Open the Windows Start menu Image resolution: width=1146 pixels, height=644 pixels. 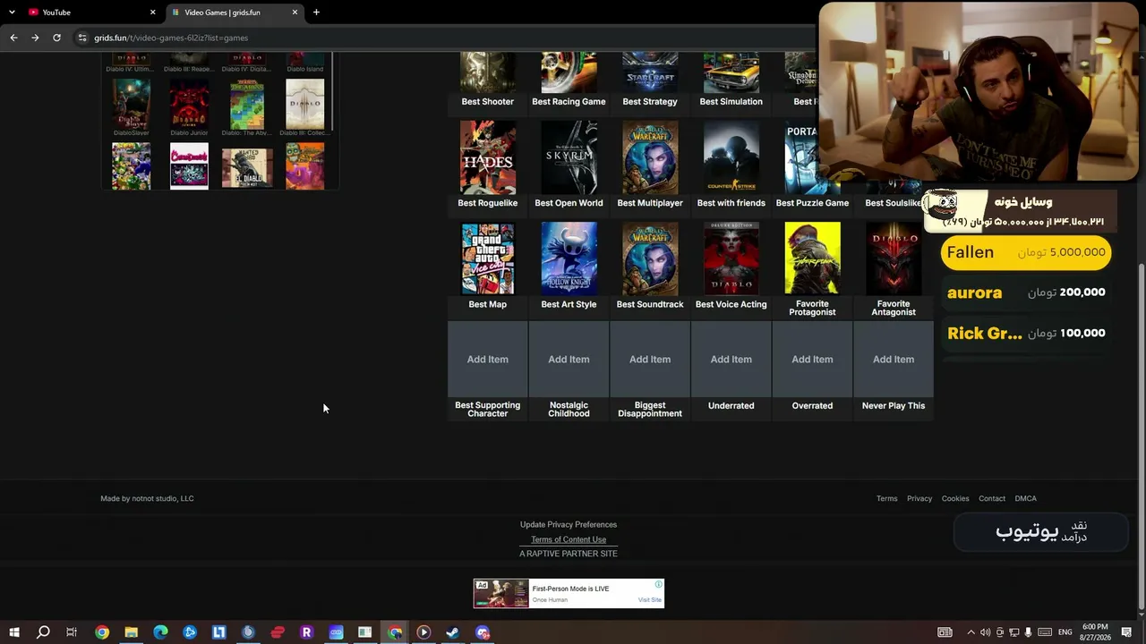pos(14,632)
